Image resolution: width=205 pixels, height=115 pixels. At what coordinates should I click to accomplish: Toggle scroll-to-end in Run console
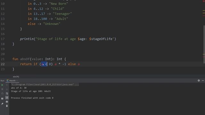[7, 97]
